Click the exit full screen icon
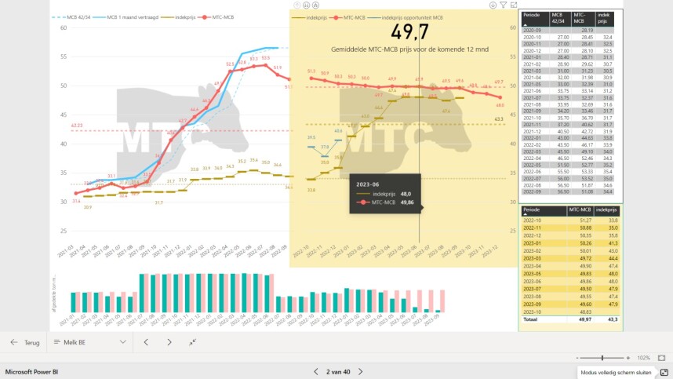Screen dimensions: 673x379 [664, 372]
